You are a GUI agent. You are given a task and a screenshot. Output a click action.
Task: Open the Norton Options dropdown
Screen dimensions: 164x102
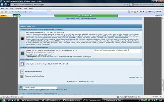(158, 15)
